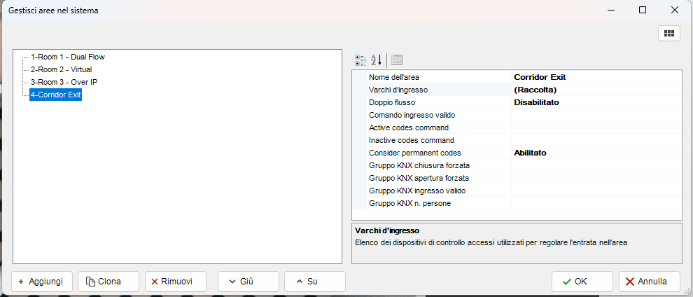
Task: Change Doppio flusso Disabilitato value
Action: click(x=595, y=102)
